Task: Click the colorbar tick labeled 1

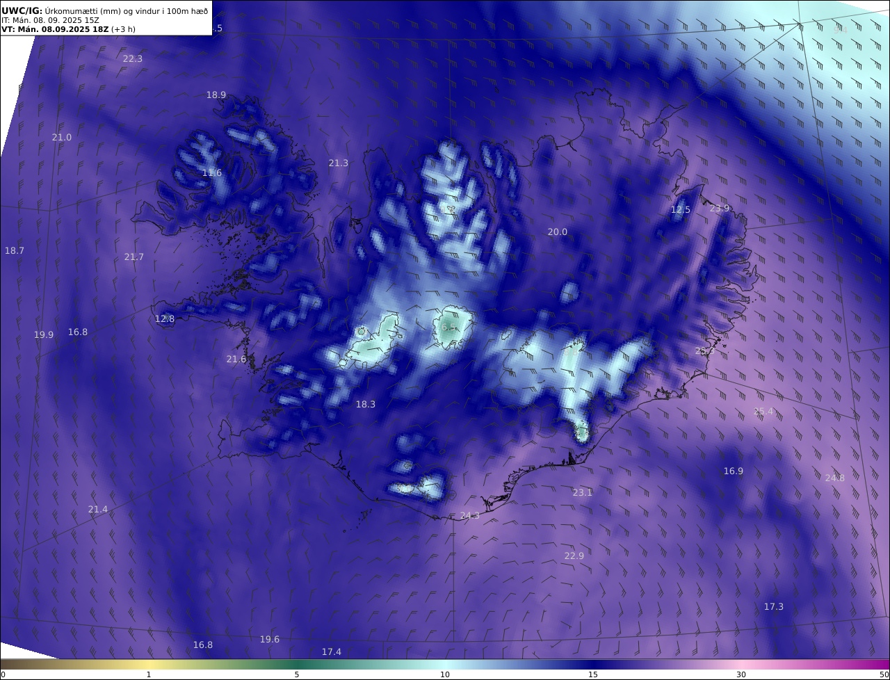Action: pos(149,675)
